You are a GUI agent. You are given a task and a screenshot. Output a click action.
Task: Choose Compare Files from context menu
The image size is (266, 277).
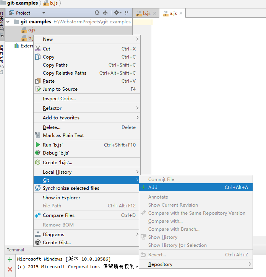point(58,215)
